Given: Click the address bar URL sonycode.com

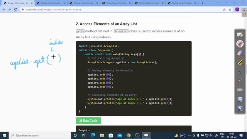Looking at the screenshot, I should [54, 9].
